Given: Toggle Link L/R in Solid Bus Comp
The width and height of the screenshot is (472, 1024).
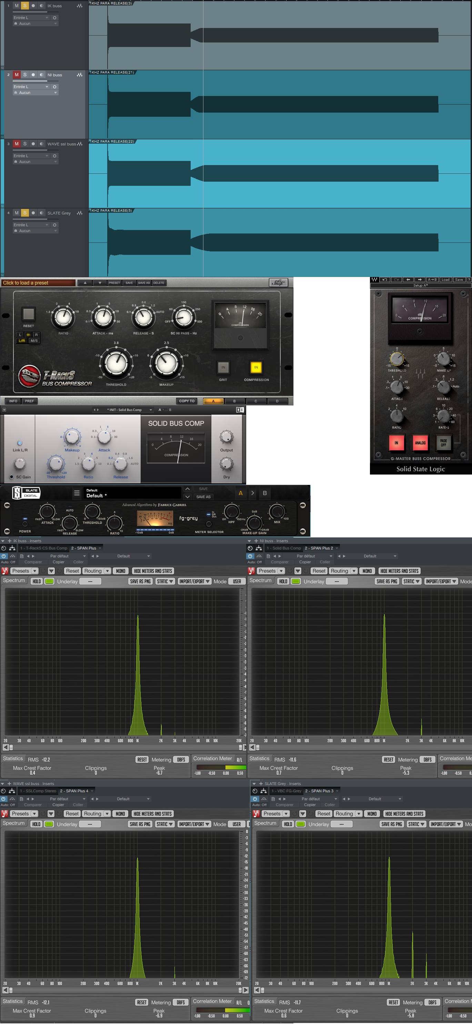Looking at the screenshot, I should point(20,443).
